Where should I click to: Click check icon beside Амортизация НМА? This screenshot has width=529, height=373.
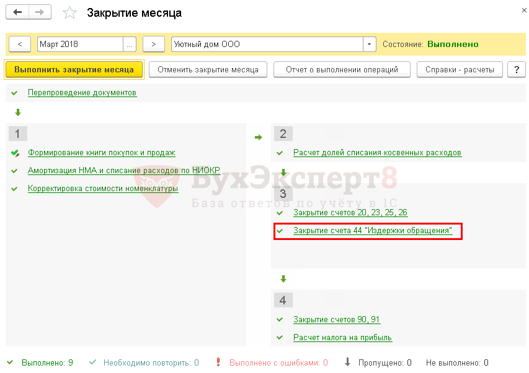[14, 171]
